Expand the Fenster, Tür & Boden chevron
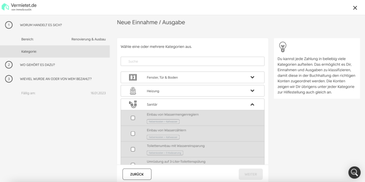 (x=252, y=77)
